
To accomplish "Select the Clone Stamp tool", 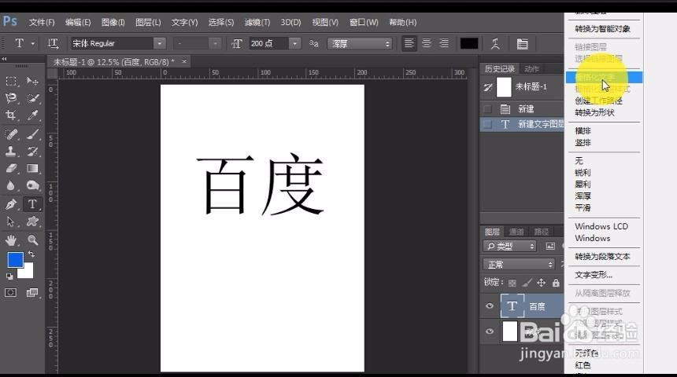I will pyautogui.click(x=11, y=152).
